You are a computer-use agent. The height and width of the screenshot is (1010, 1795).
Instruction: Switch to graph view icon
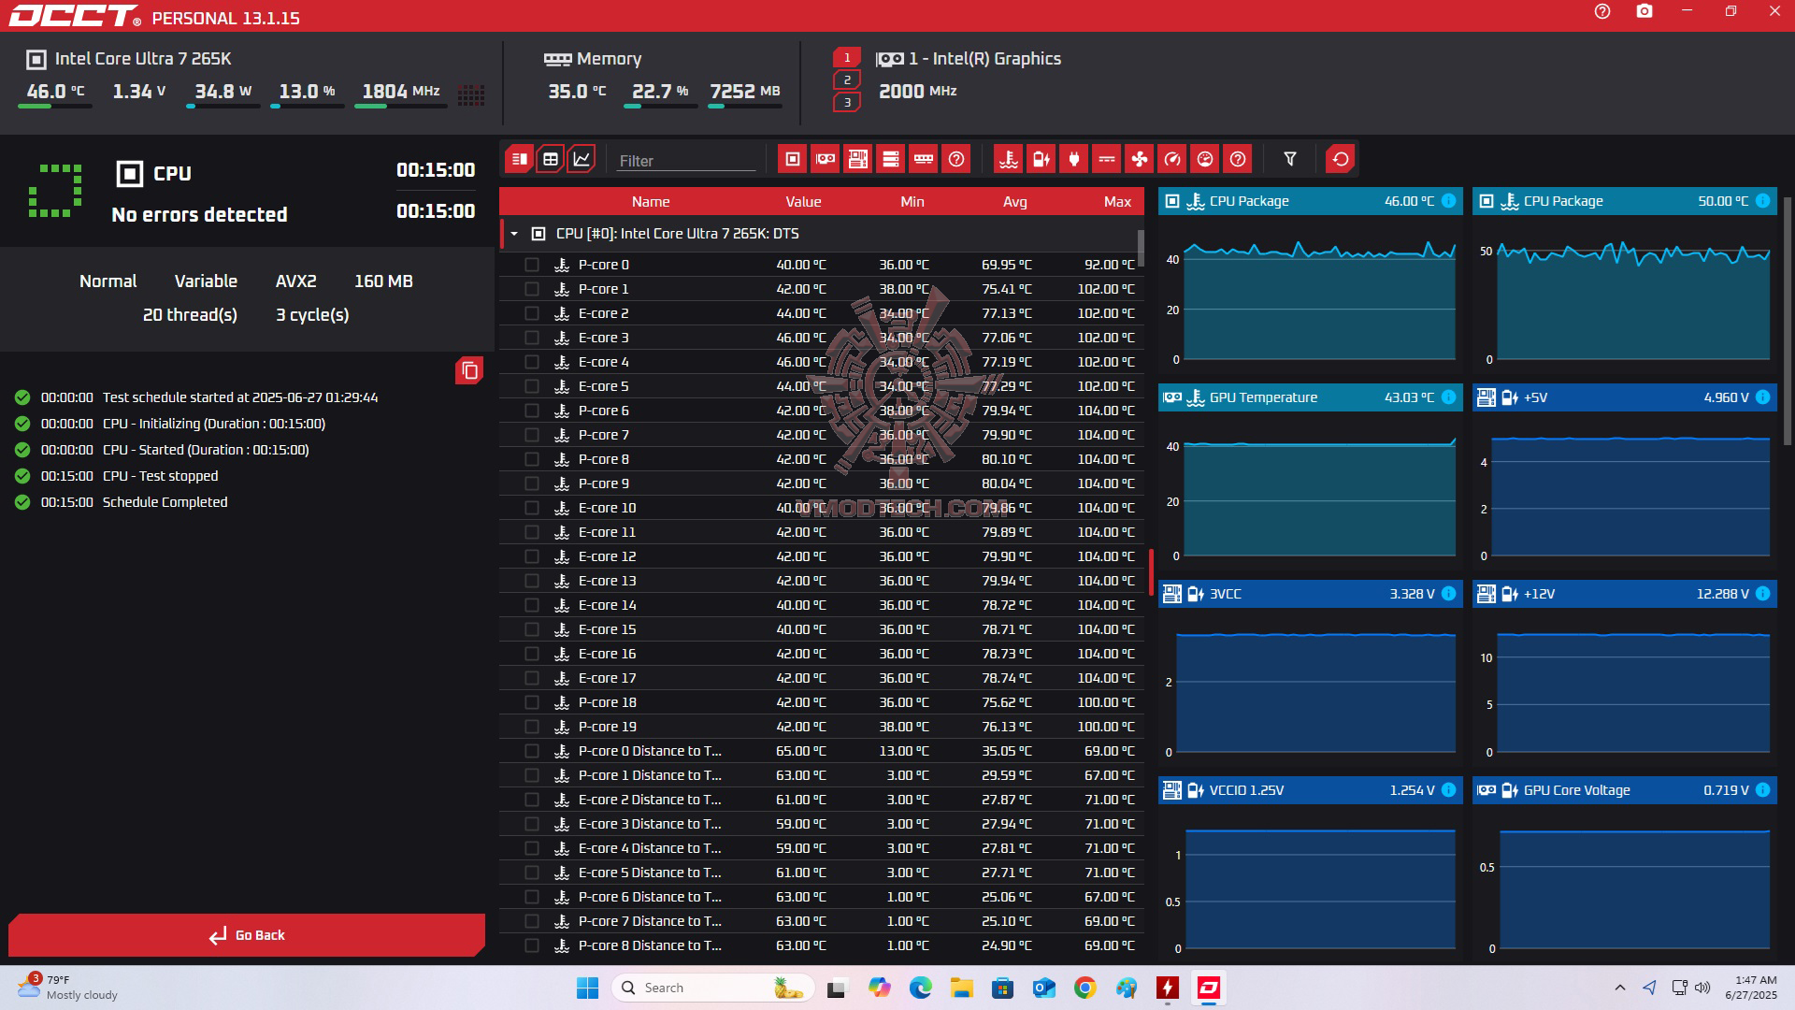[582, 159]
